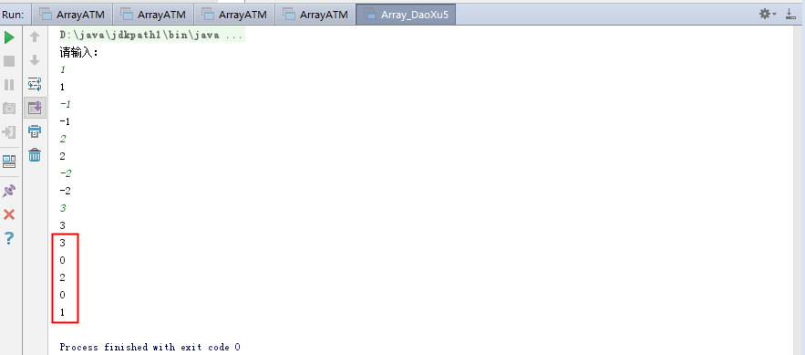The image size is (805, 355).
Task: Print the console output
Action: point(35,131)
